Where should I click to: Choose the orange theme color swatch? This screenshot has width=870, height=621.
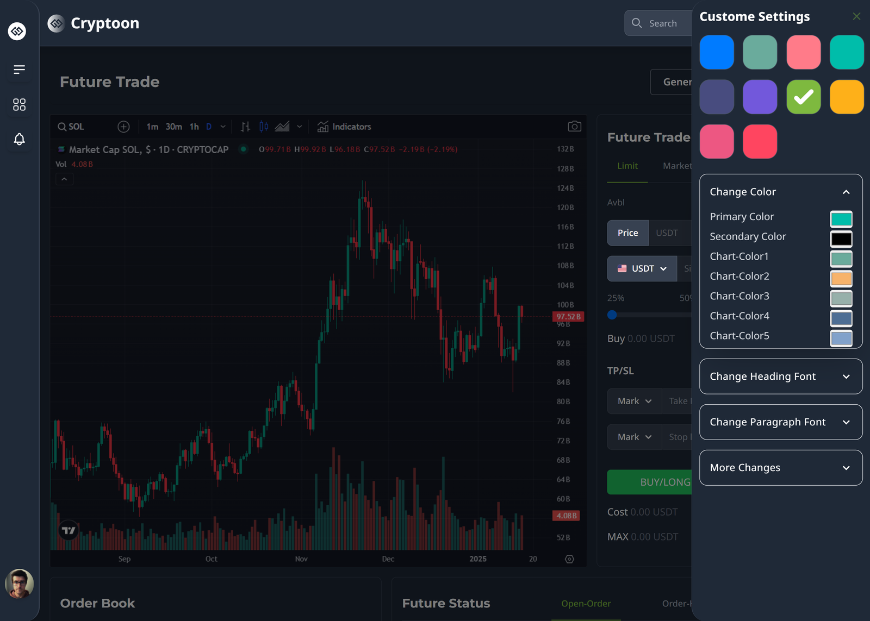(x=846, y=97)
